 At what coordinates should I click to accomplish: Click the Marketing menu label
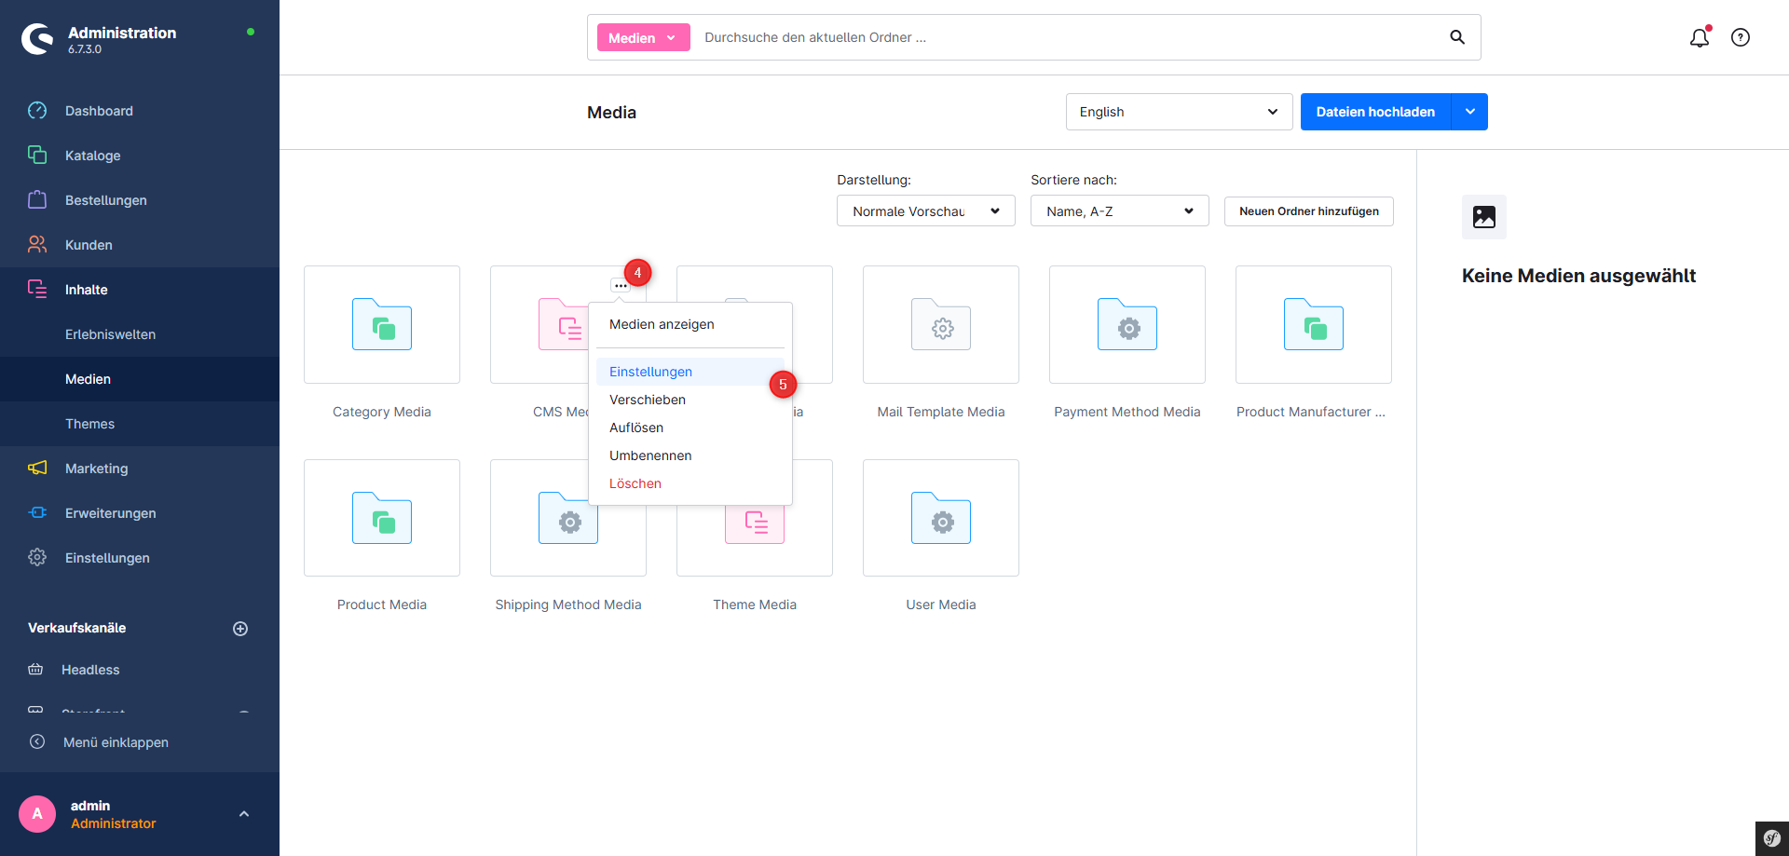pyautogui.click(x=97, y=469)
